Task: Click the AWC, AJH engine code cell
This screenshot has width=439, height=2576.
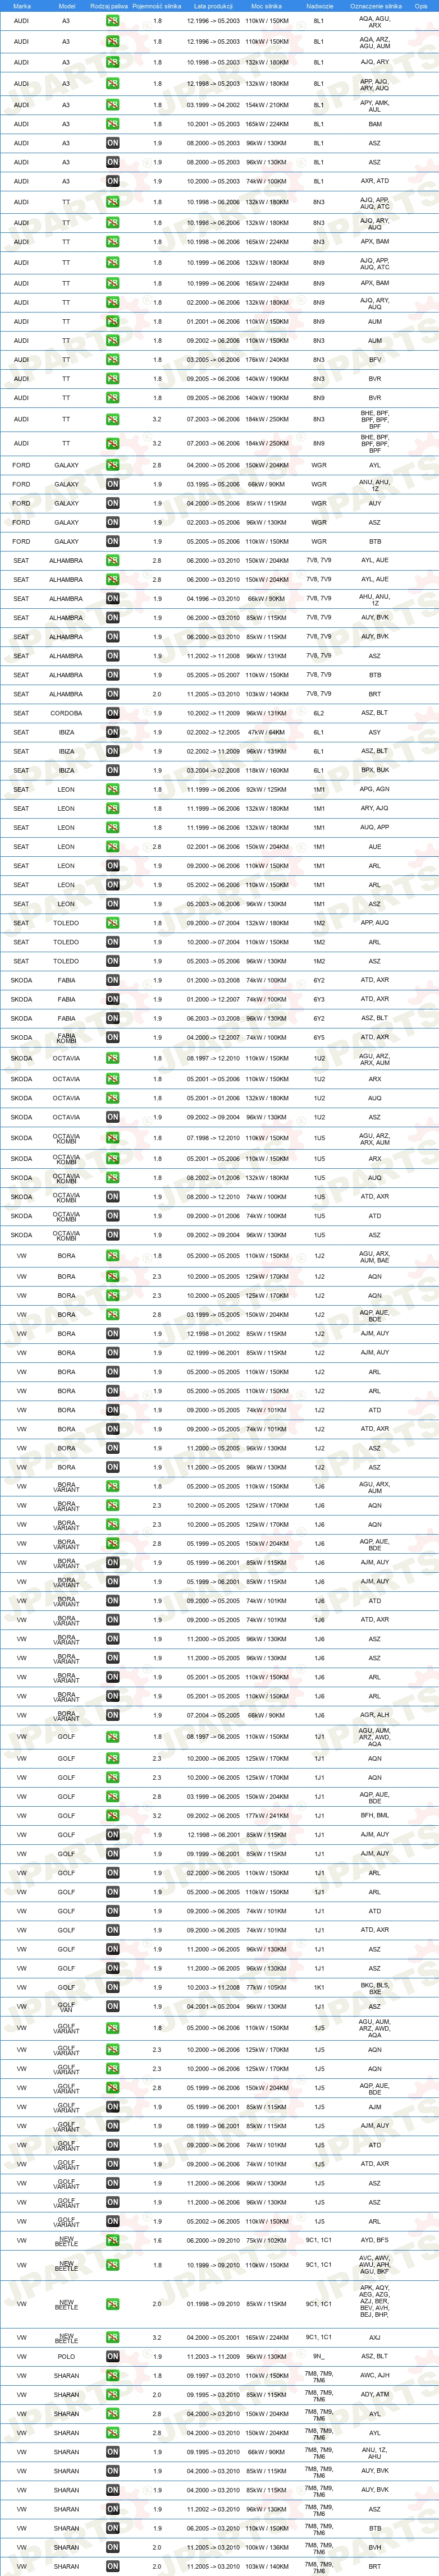Action: [x=375, y=2375]
